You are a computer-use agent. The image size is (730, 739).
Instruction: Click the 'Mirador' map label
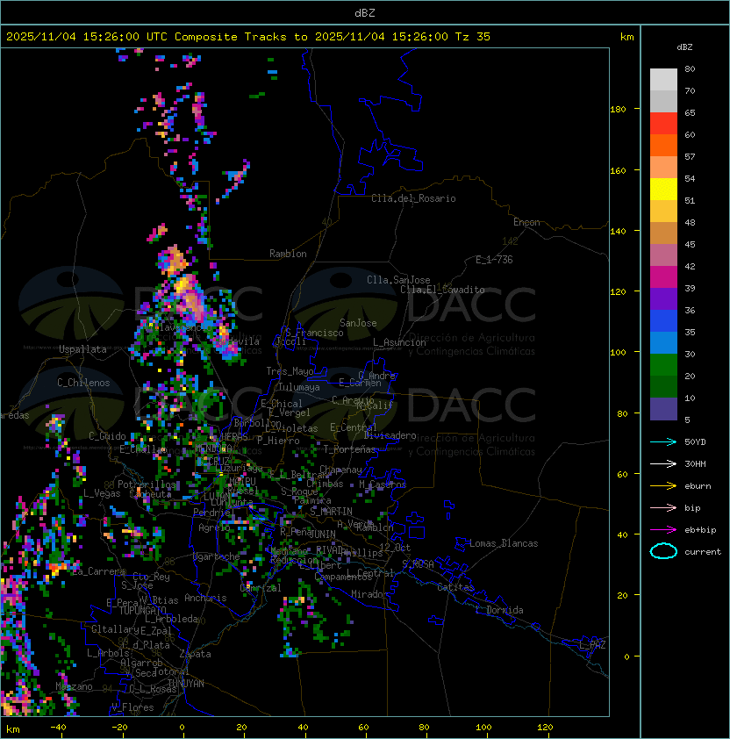click(x=369, y=594)
